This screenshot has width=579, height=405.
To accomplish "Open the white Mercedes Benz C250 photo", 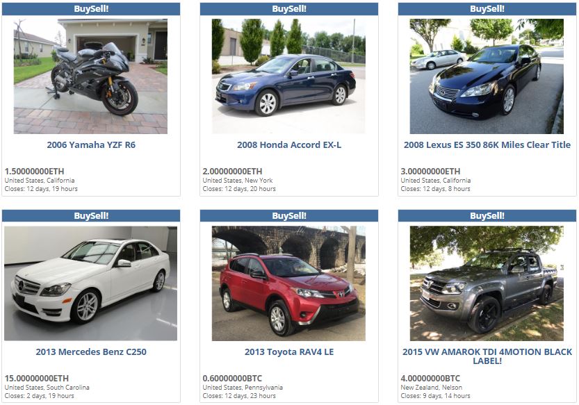I will tap(90, 283).
